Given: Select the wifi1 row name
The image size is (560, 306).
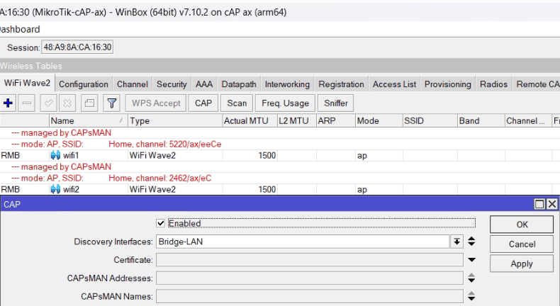Looking at the screenshot, I should coord(71,155).
